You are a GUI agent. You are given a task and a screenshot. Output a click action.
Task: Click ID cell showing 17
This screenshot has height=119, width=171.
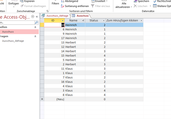54,38
